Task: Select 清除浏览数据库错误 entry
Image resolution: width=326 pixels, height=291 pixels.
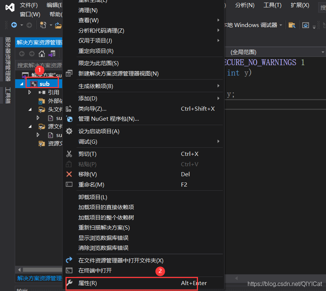Action: (x=144, y=248)
